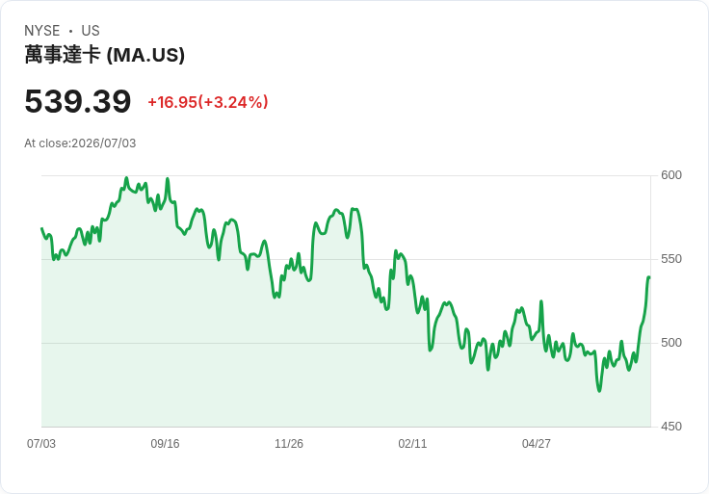Click the 550 y-axis label

(671, 259)
